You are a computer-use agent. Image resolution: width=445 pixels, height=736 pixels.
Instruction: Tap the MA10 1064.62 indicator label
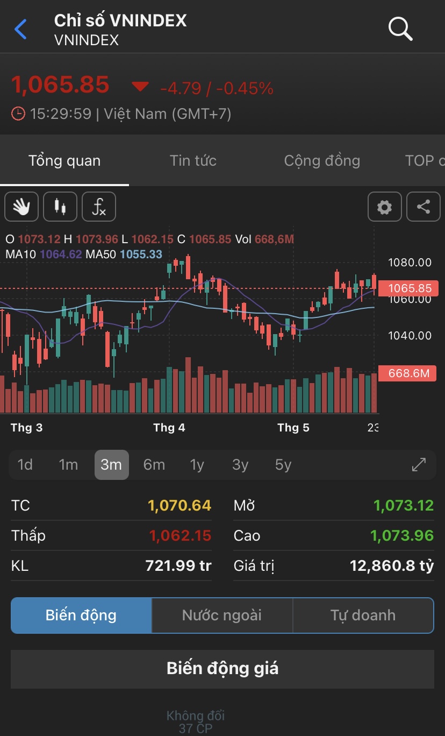point(44,254)
